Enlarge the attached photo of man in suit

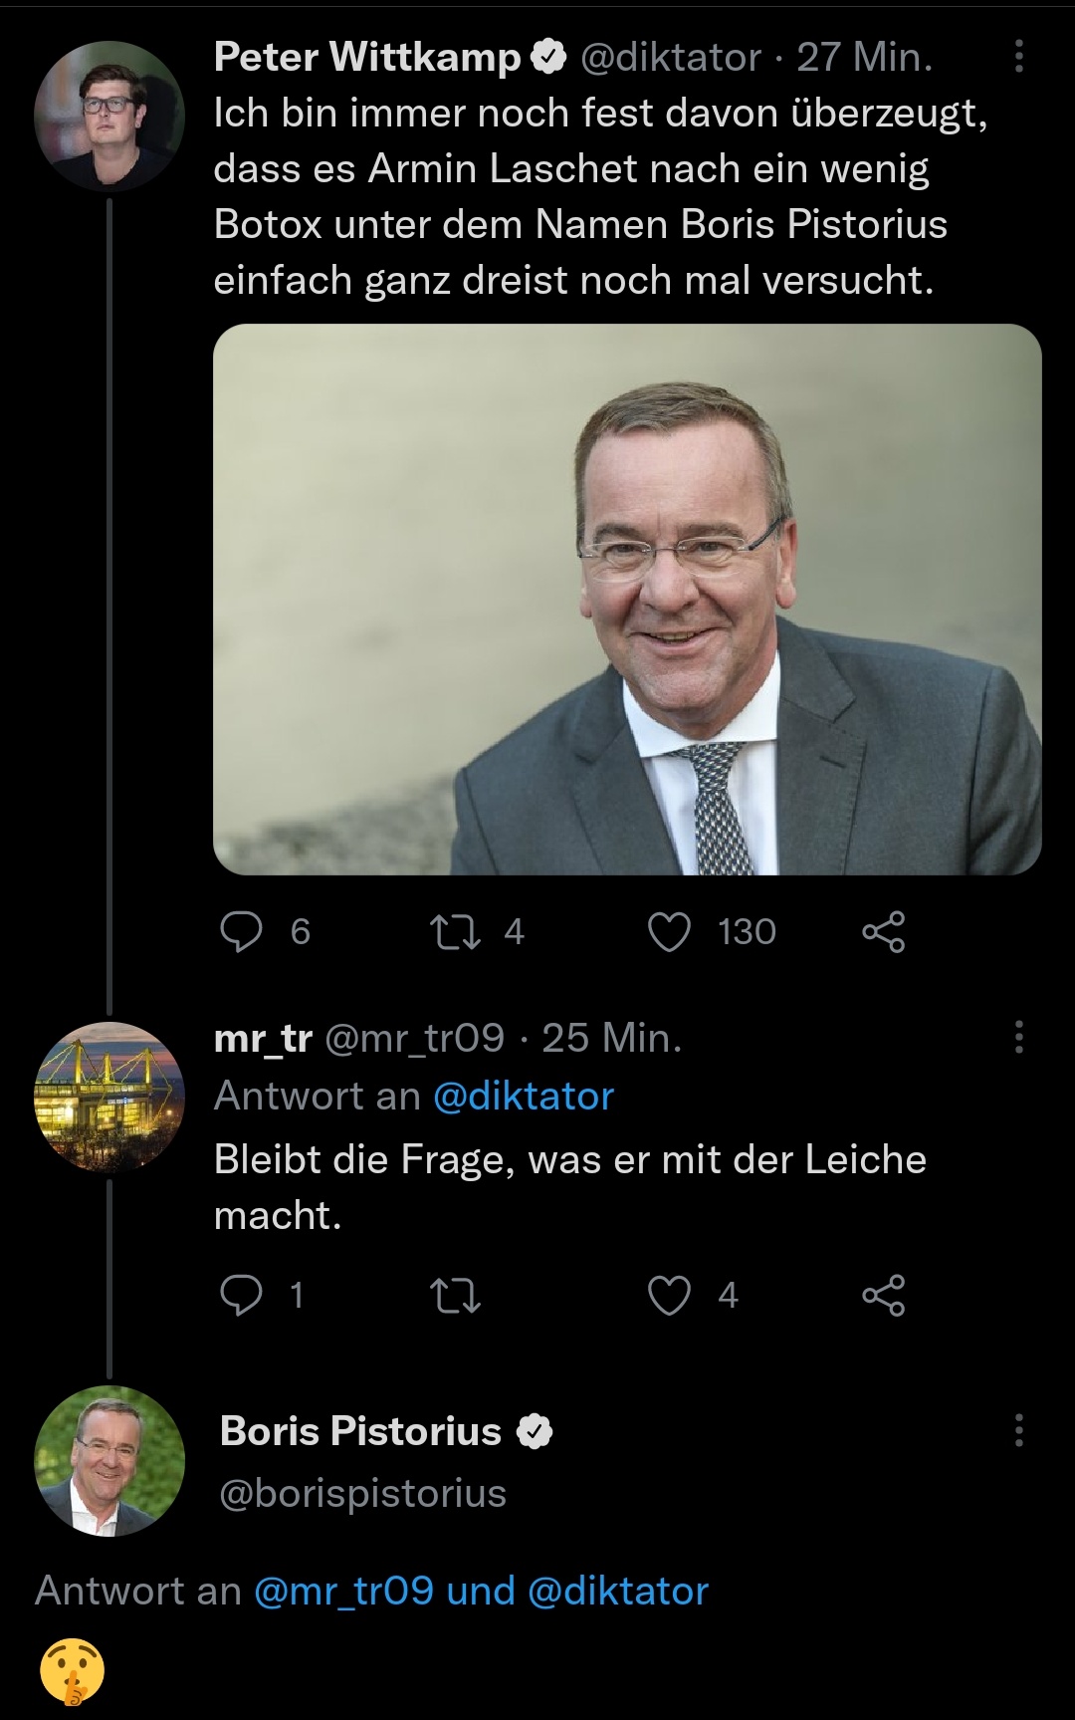point(627,600)
